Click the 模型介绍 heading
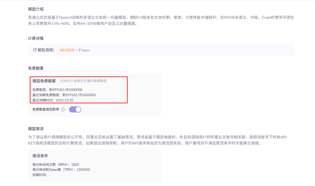Viewport: 315px width, 186px height. 36,9
